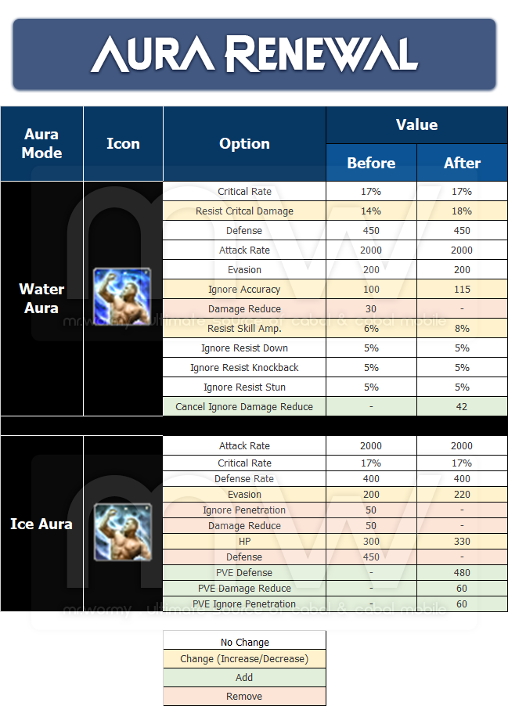Select the Aura Mode column header
This screenshot has width=508, height=717.
[41, 144]
